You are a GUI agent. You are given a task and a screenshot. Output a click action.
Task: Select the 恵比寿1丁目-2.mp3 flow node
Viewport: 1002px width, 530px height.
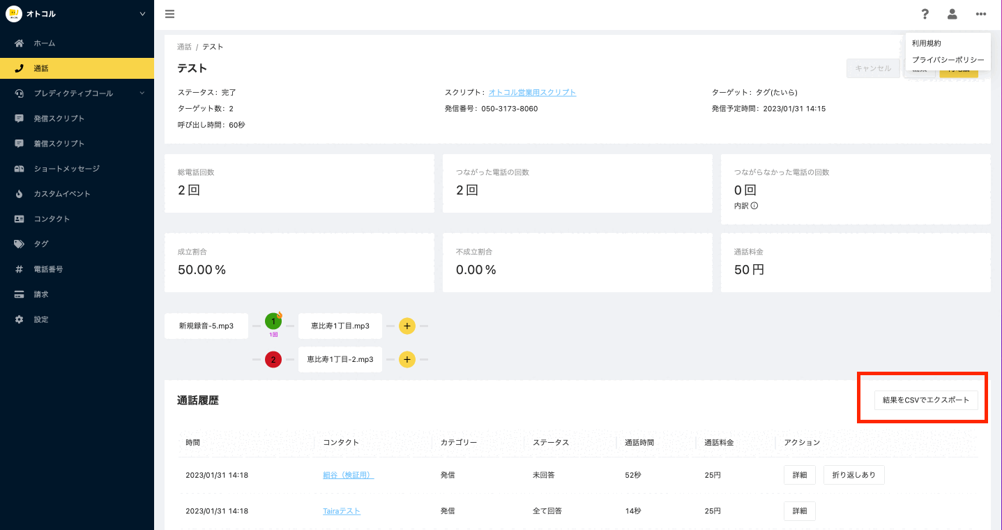click(x=340, y=360)
